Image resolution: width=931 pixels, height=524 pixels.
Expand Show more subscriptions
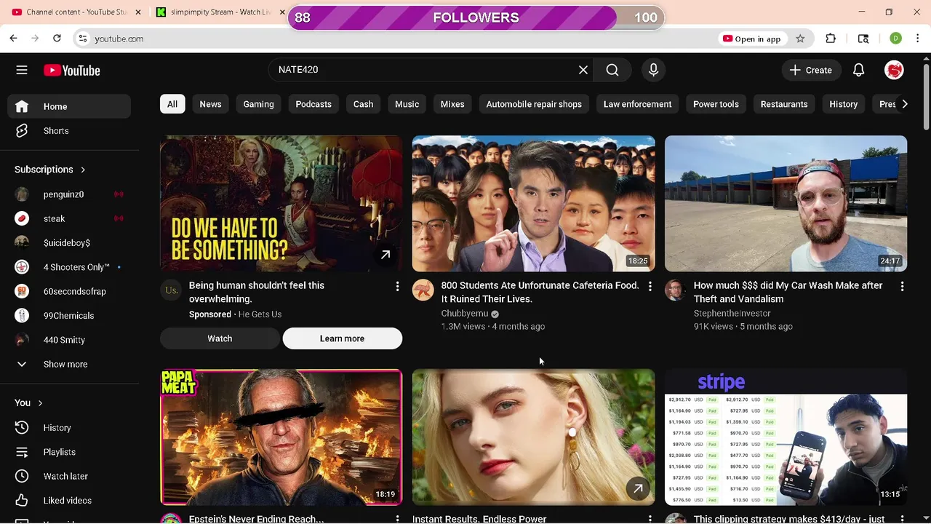click(69, 364)
